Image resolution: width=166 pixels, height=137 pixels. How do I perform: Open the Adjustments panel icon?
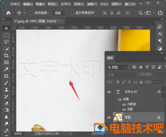160,49
